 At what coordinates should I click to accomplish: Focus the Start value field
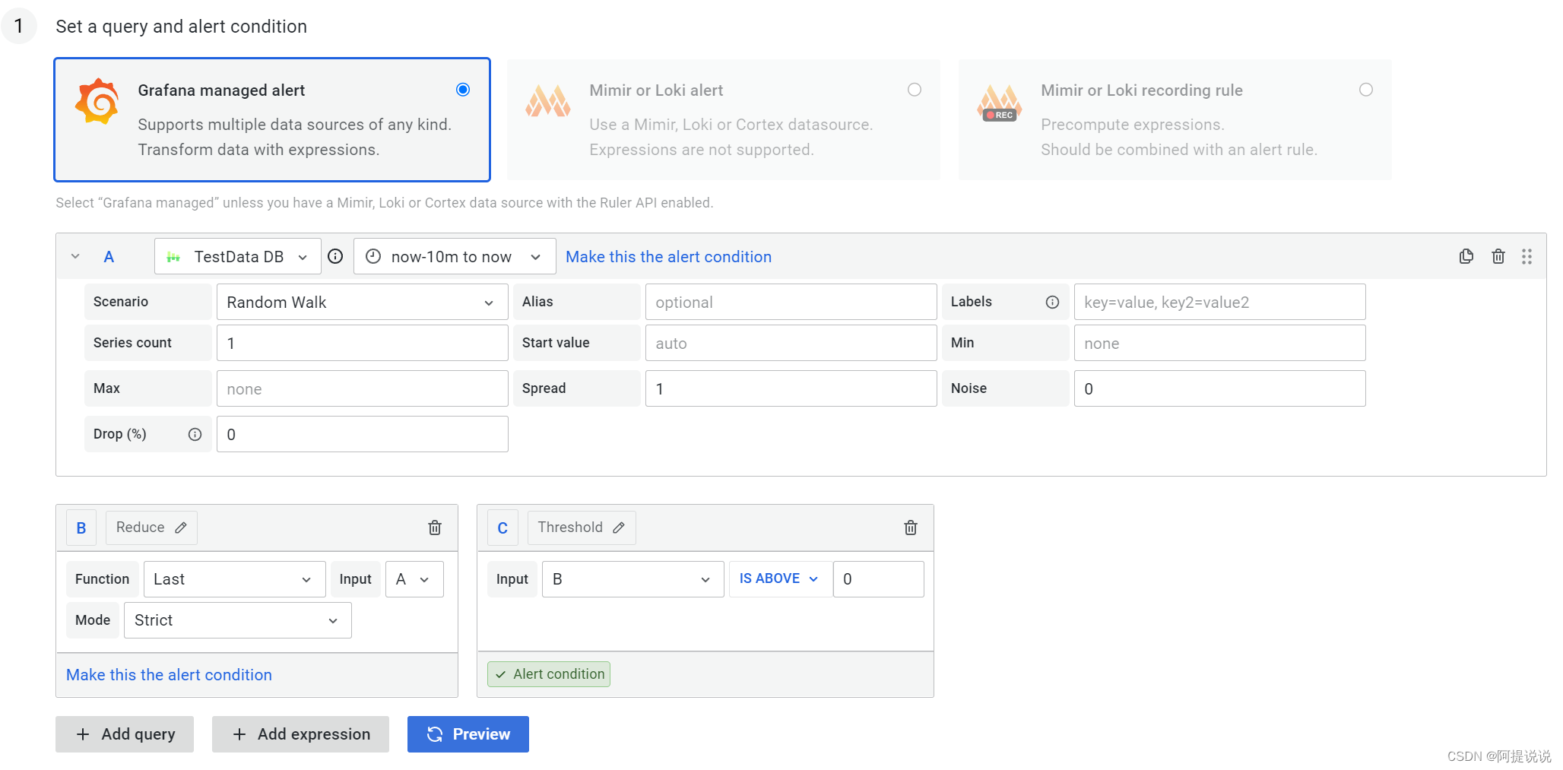pyautogui.click(x=791, y=343)
